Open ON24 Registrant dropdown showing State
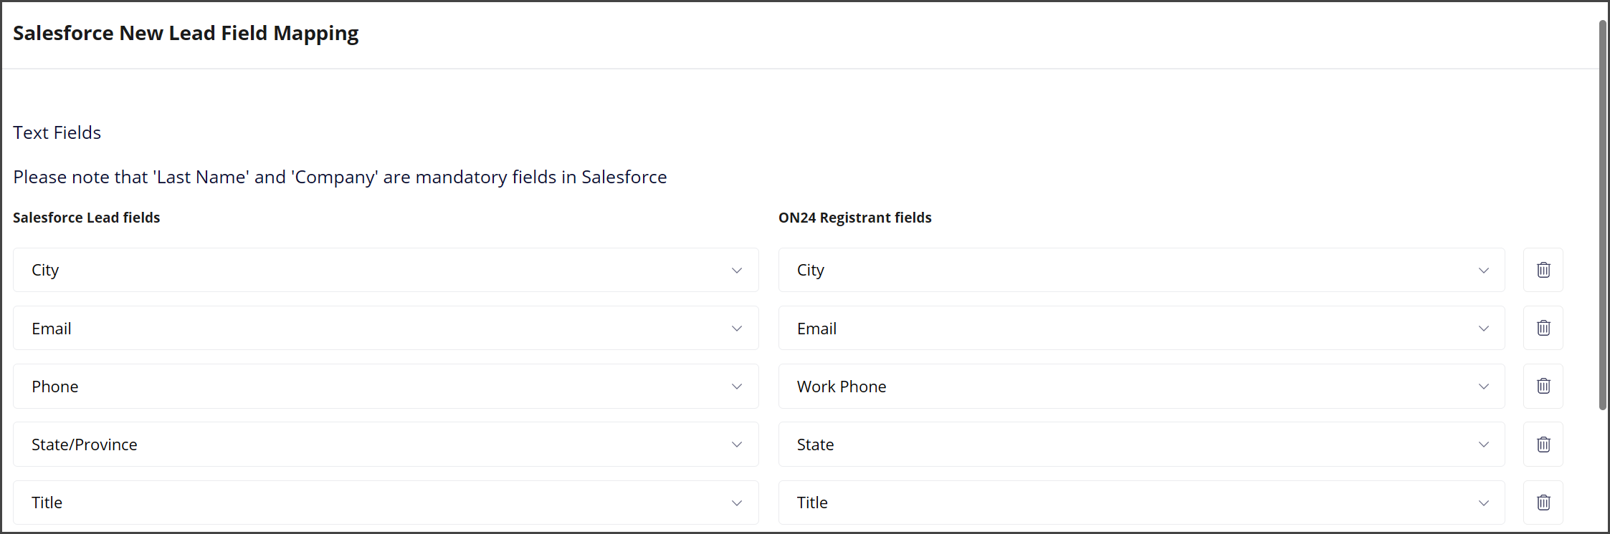1610x534 pixels. (1141, 445)
